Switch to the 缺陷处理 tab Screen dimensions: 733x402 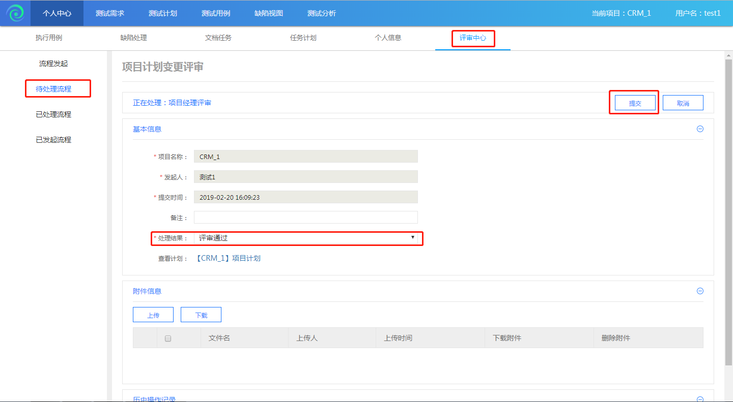coord(133,38)
